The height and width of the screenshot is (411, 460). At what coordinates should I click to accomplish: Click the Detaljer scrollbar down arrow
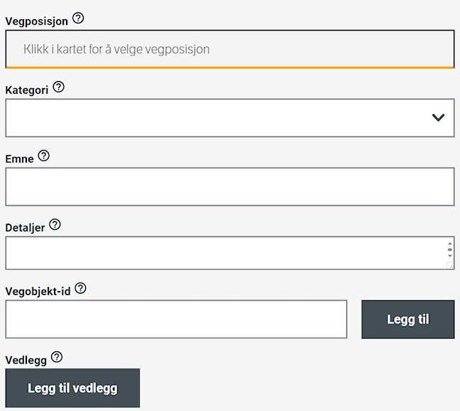[x=450, y=256]
